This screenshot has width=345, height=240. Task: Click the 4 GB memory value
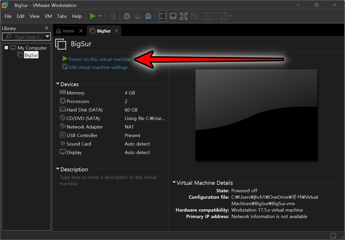pyautogui.click(x=130, y=93)
